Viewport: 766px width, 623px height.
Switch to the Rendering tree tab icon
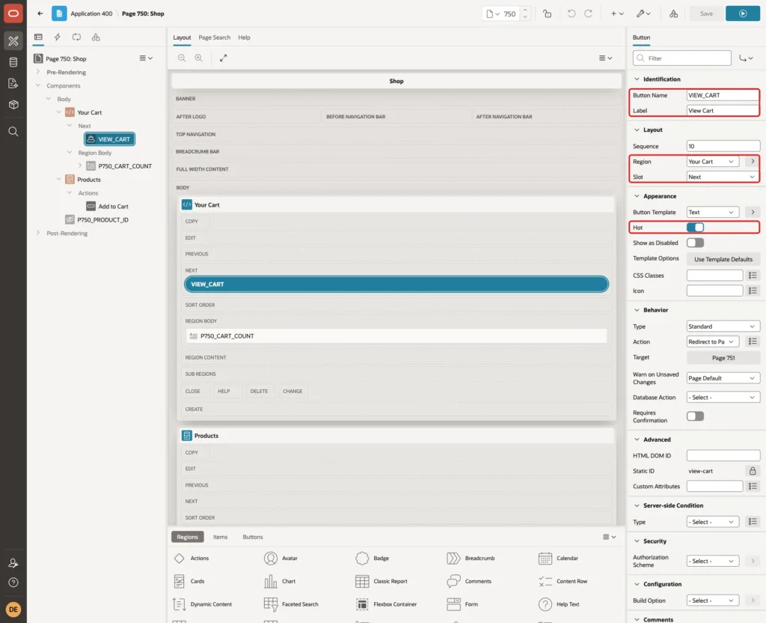(38, 37)
